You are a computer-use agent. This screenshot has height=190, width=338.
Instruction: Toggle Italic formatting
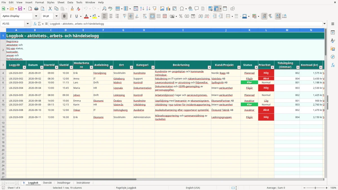[x=70, y=16]
